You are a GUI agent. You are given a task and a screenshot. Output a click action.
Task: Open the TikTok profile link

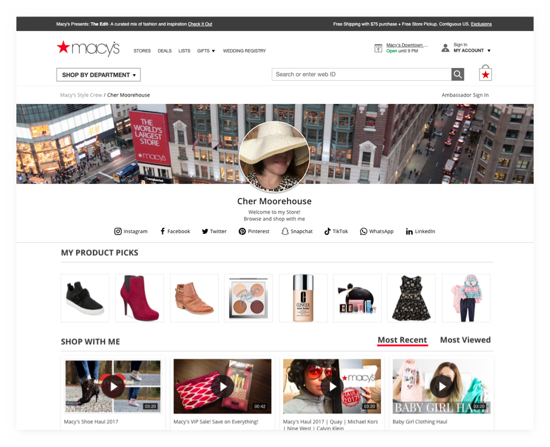coord(336,231)
